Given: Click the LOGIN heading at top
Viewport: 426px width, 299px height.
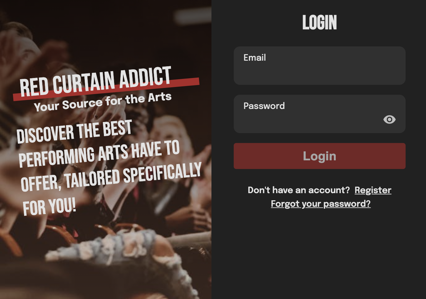Looking at the screenshot, I should point(319,22).
